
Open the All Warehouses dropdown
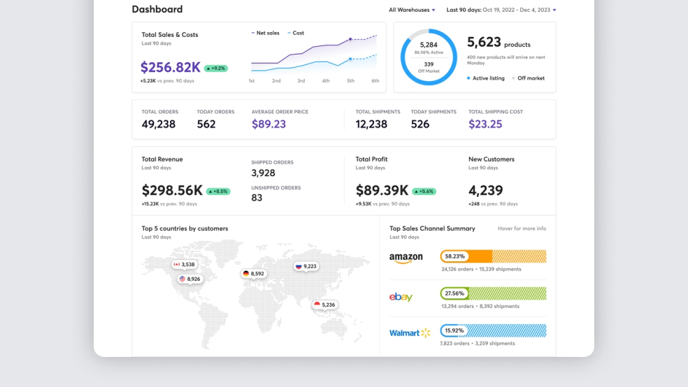[412, 10]
